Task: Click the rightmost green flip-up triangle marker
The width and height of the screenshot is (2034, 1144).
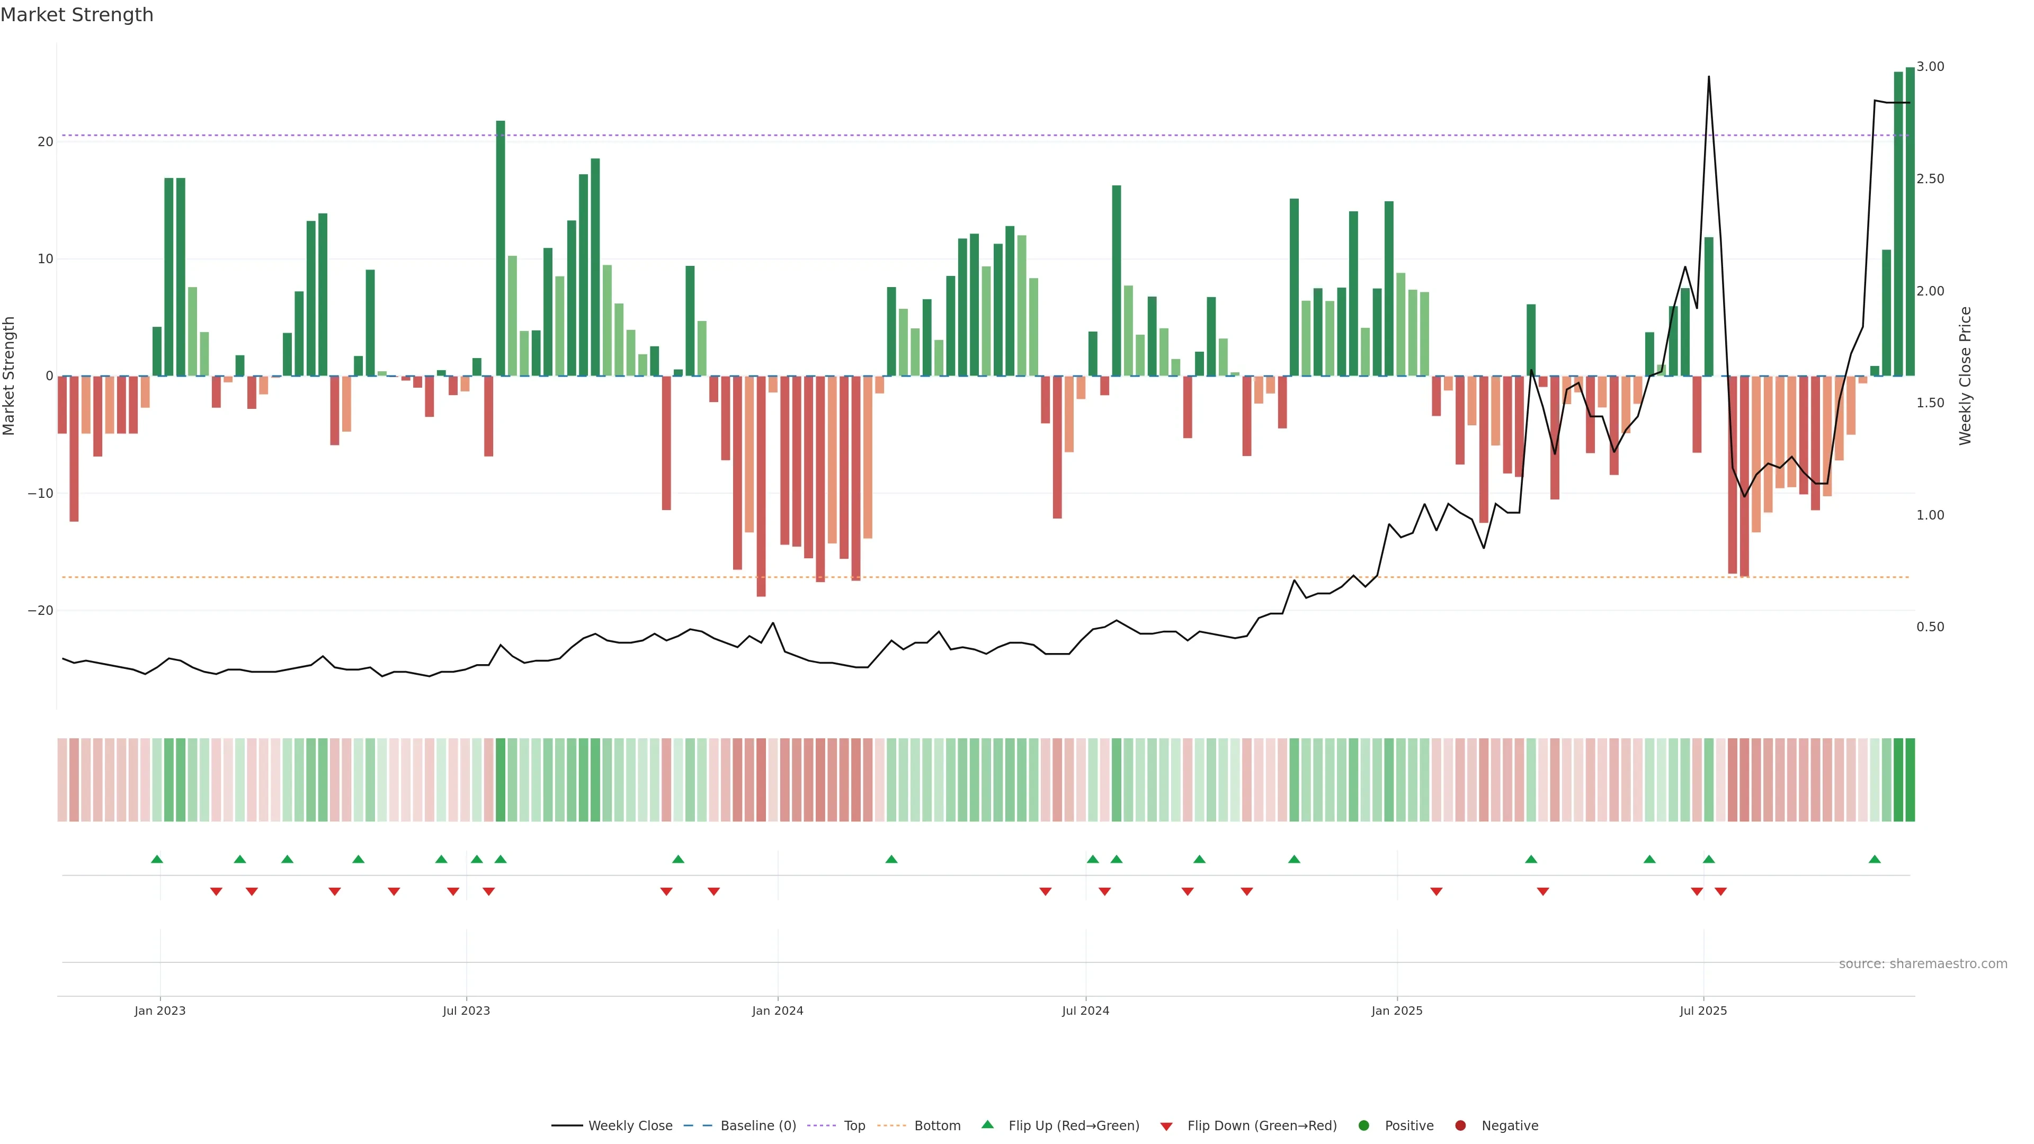Action: pyautogui.click(x=1875, y=859)
